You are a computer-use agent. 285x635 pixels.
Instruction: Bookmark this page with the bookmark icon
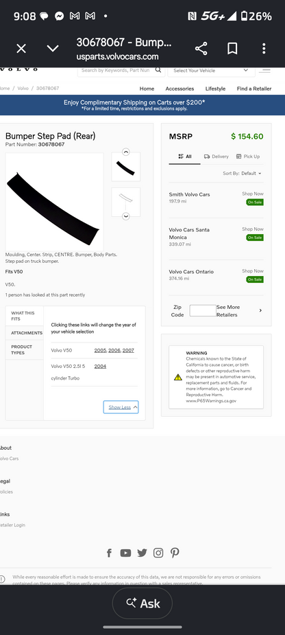[x=232, y=49]
